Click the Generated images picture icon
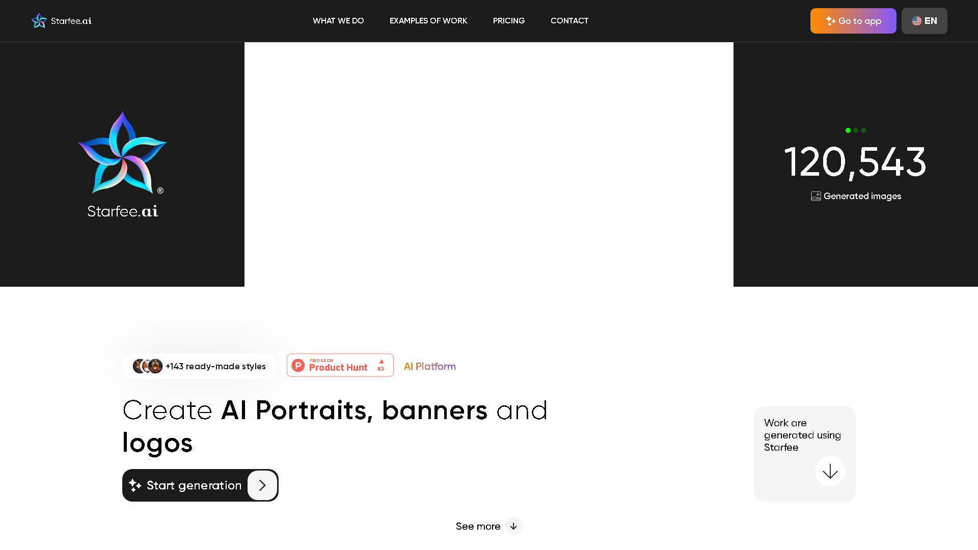This screenshot has height=550, width=978. pos(816,197)
